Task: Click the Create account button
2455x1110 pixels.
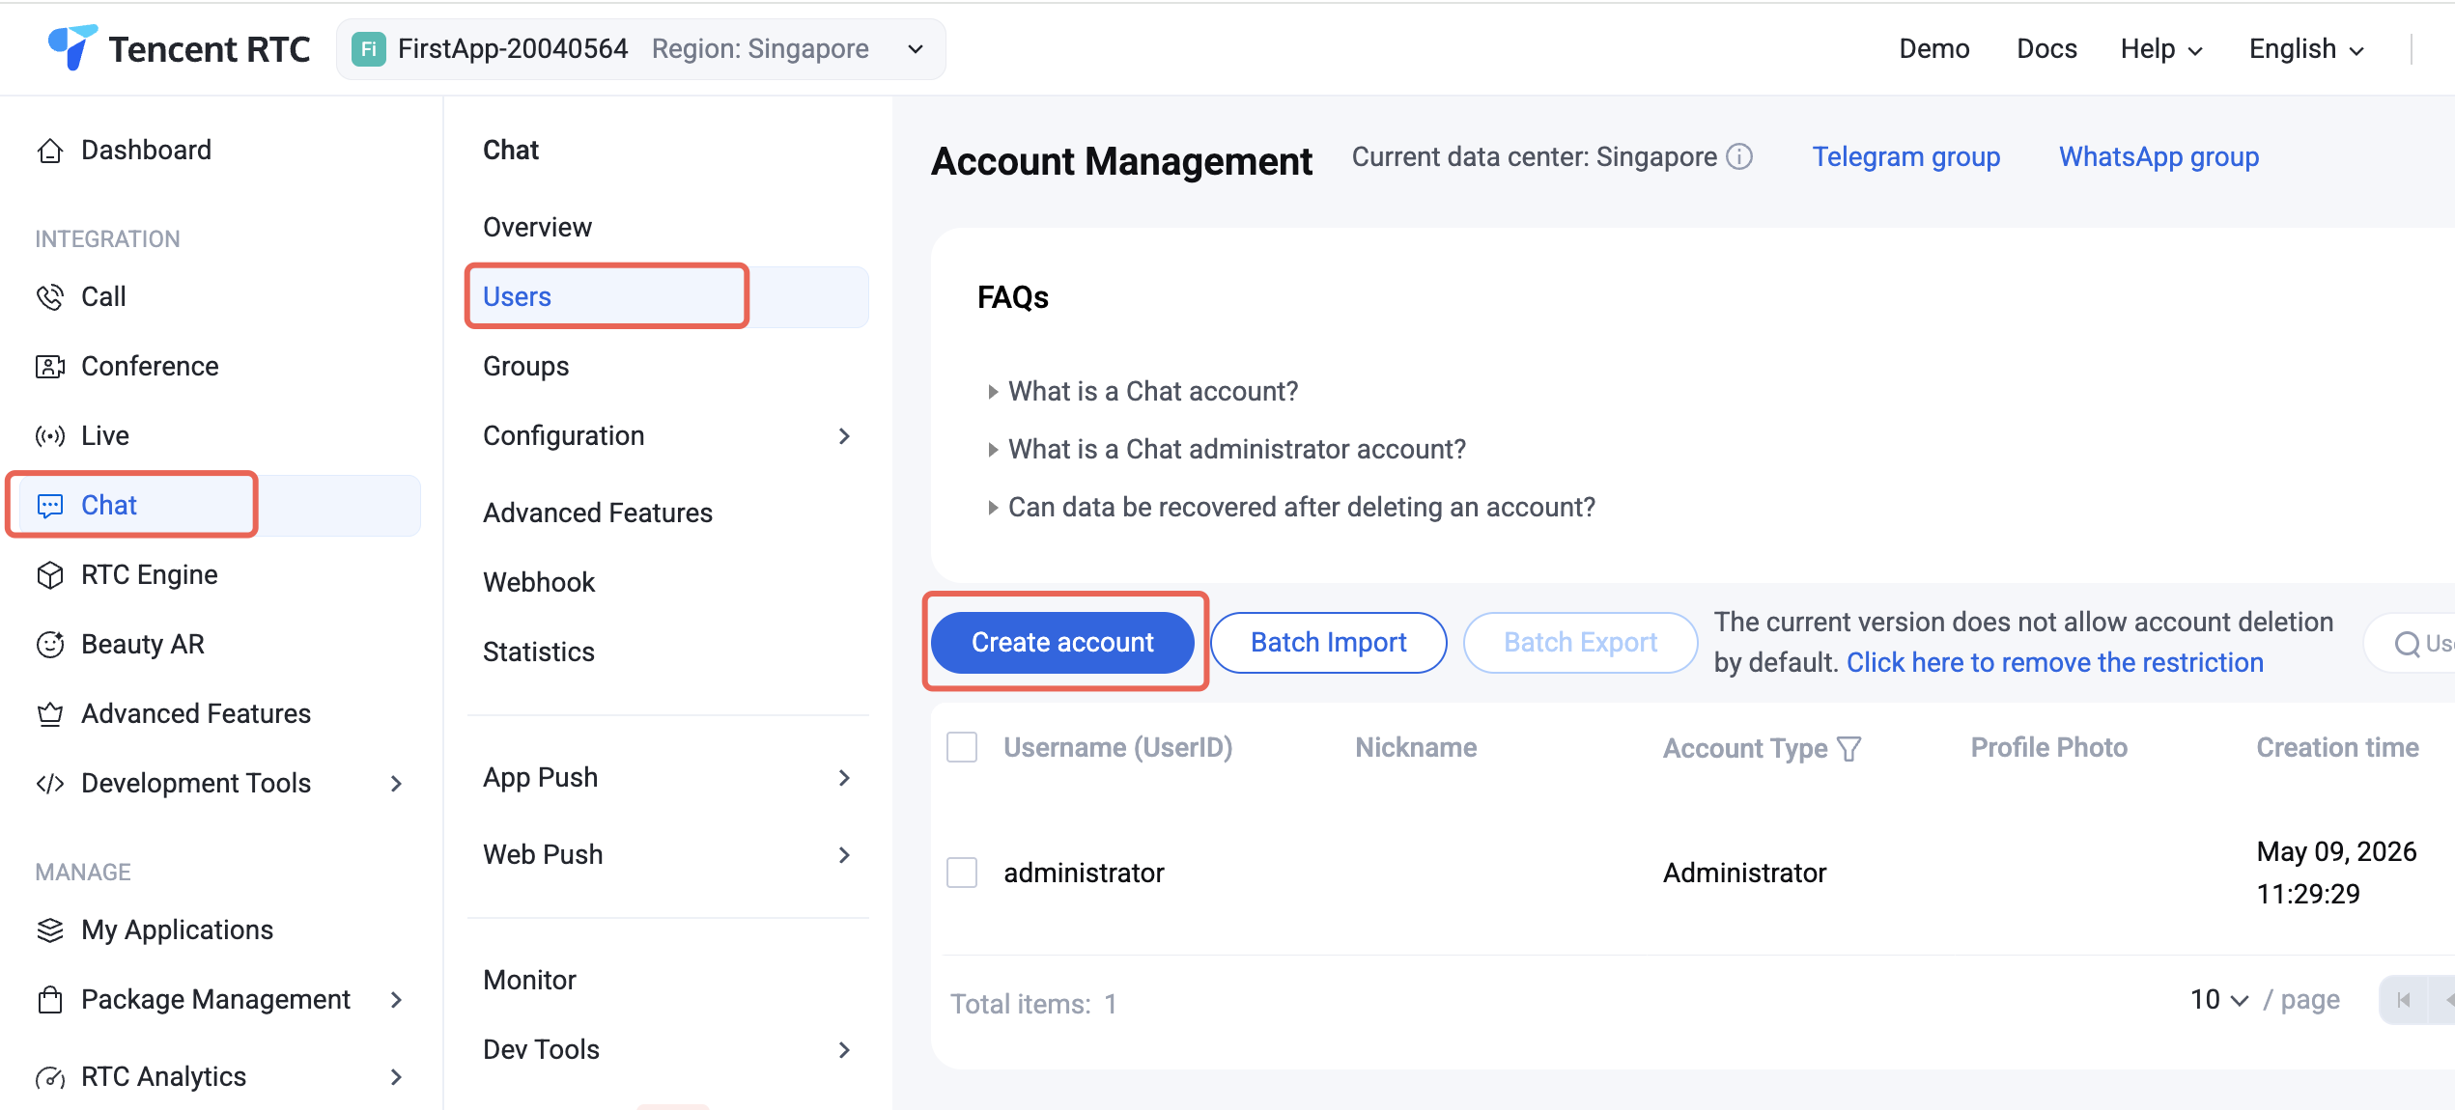Action: click(x=1062, y=643)
